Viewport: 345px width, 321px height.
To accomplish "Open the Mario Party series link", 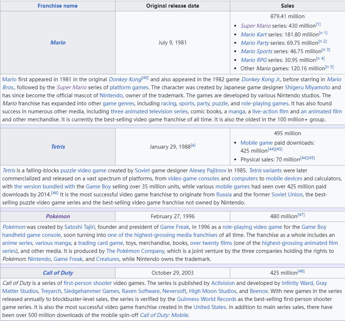I will pyautogui.click(x=255, y=43).
